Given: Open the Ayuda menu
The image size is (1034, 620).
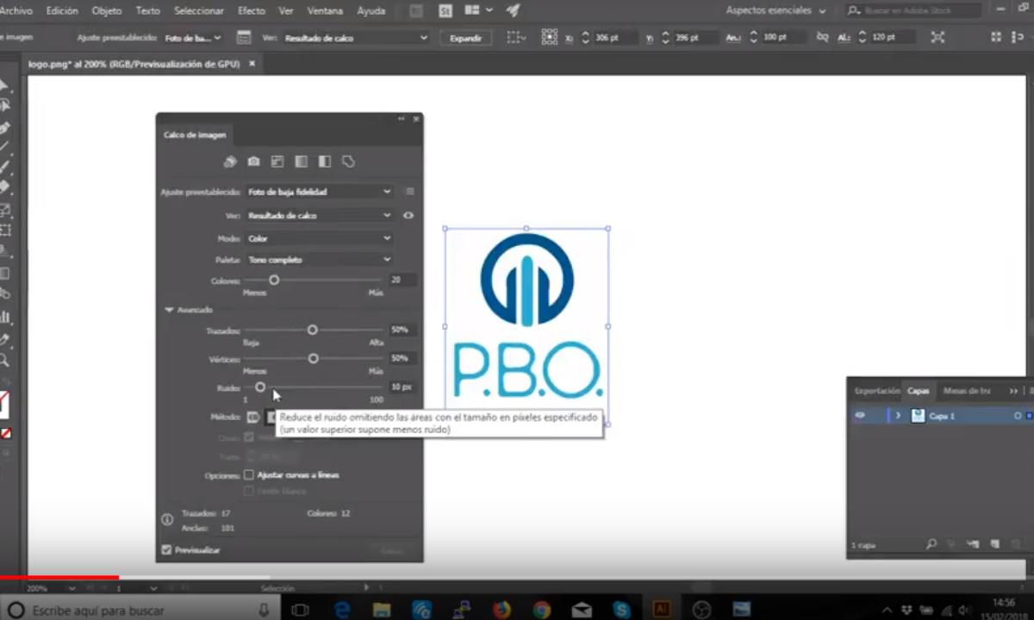Looking at the screenshot, I should pos(371,11).
